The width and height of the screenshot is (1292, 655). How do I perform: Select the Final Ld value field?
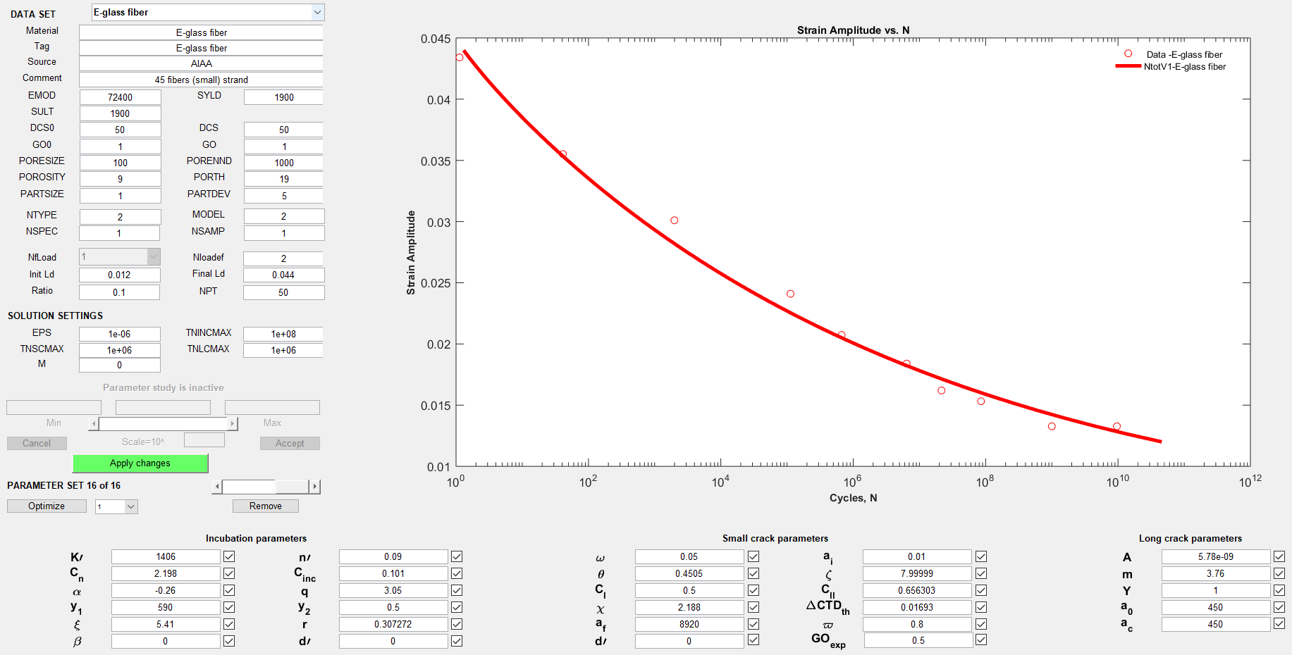point(283,275)
